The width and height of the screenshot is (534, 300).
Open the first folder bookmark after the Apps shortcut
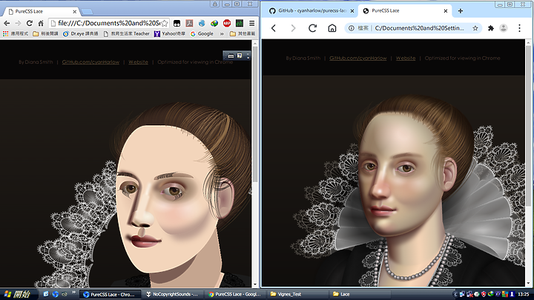(x=45, y=33)
